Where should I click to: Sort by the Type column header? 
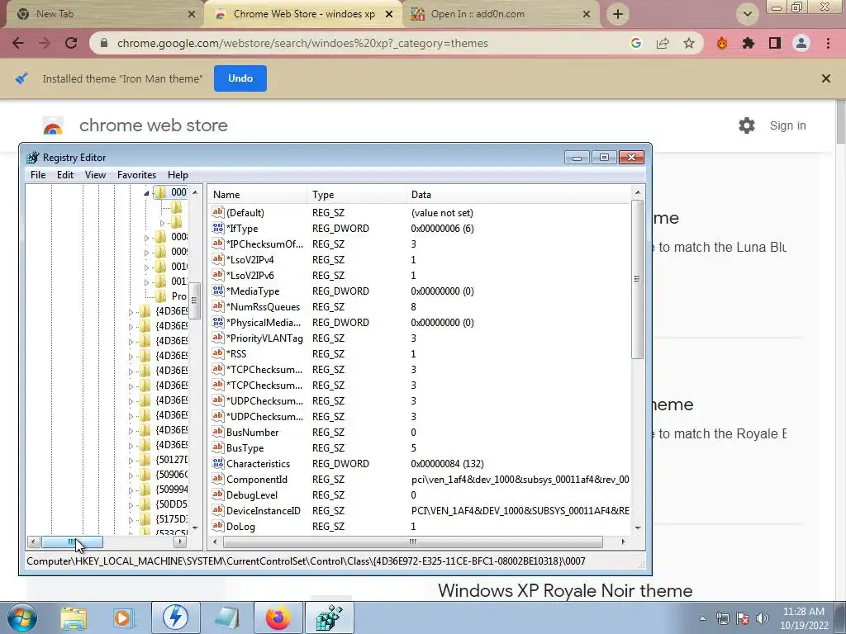point(357,195)
